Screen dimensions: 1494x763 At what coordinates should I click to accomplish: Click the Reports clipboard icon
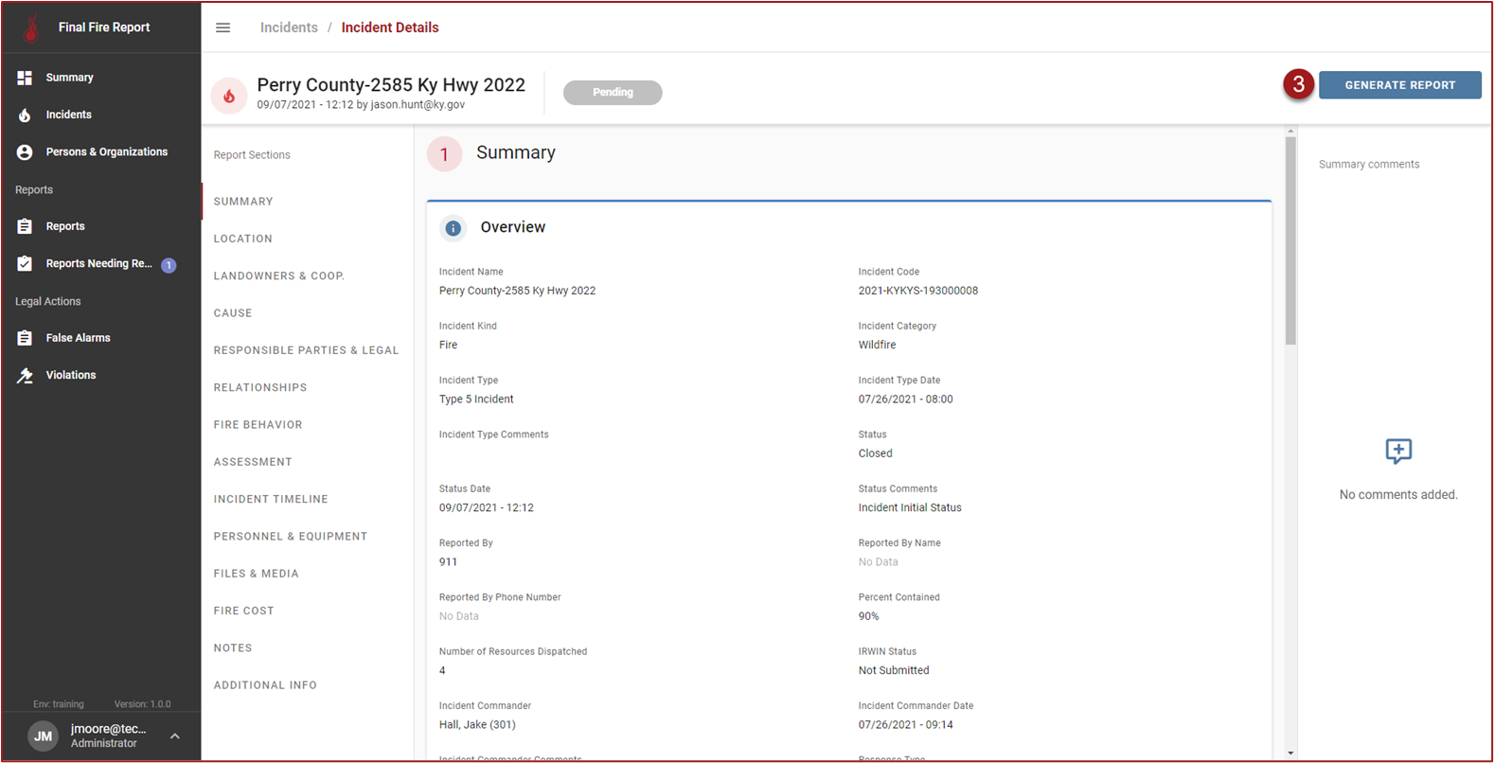(25, 226)
